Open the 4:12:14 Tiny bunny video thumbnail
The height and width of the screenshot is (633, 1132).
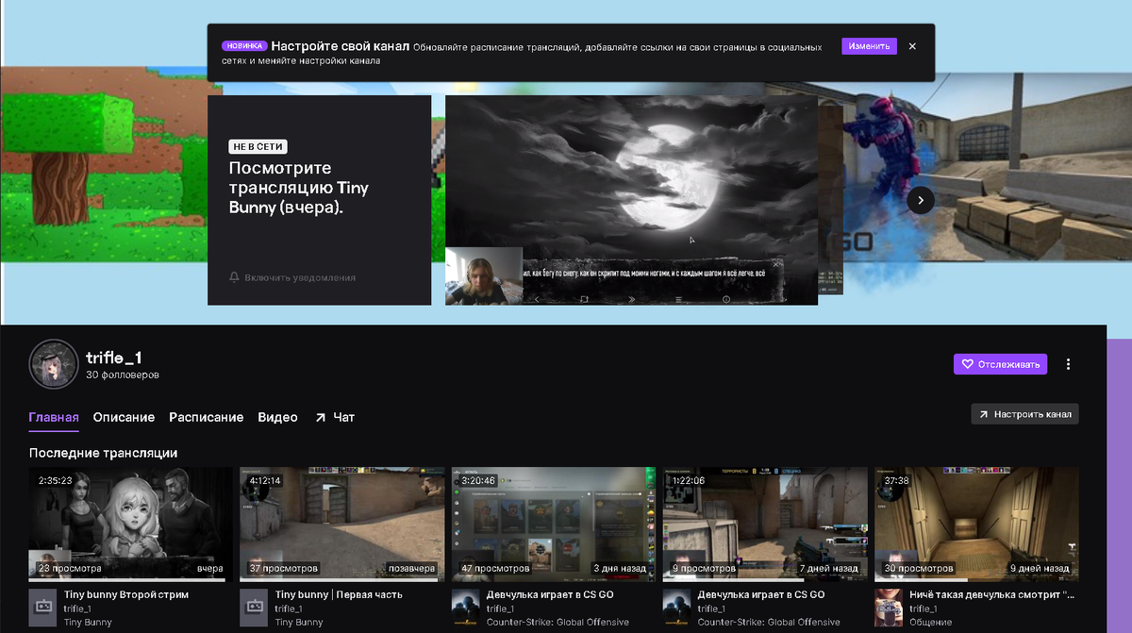click(341, 523)
